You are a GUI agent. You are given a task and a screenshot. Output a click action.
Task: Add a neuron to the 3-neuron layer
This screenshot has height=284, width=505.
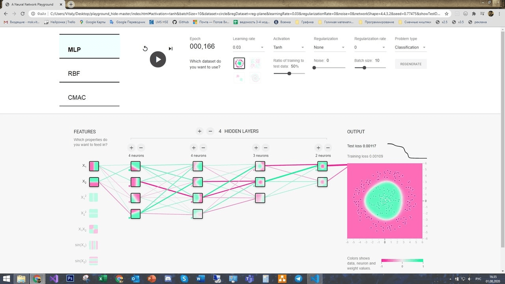[256, 148]
